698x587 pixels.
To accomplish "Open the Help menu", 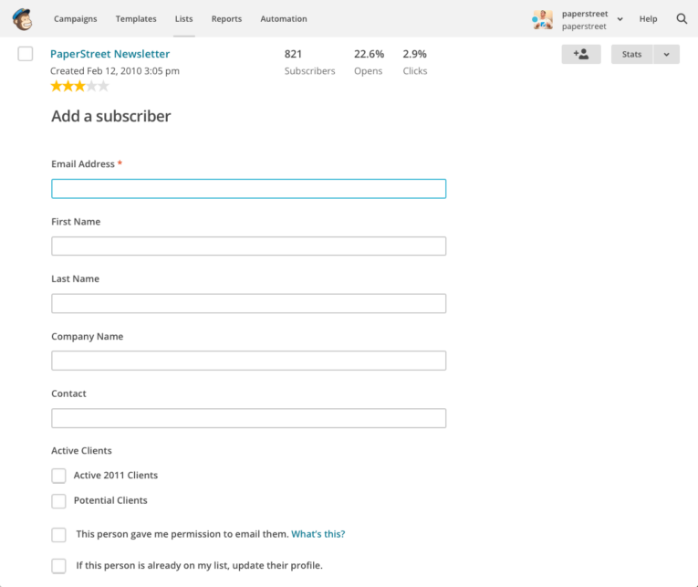I will [x=648, y=18].
